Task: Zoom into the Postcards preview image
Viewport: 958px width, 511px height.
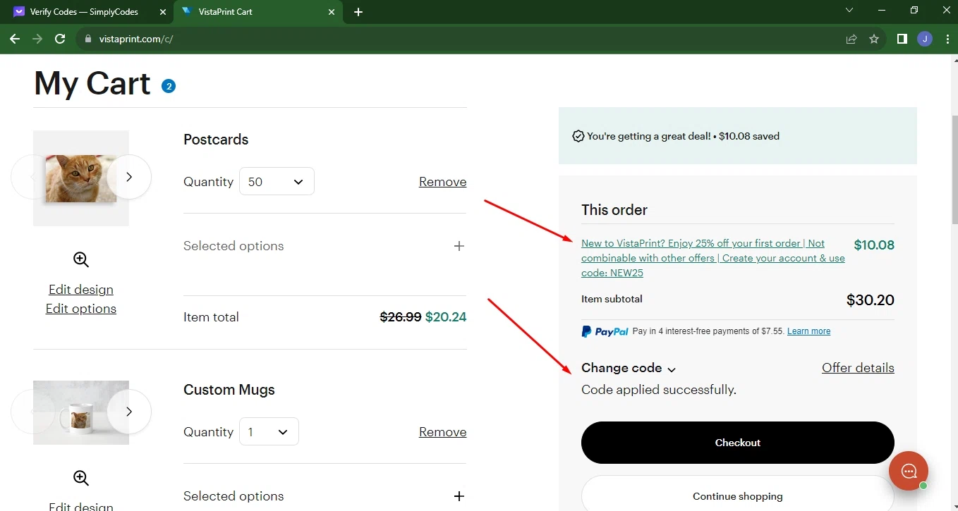Action: (81, 259)
